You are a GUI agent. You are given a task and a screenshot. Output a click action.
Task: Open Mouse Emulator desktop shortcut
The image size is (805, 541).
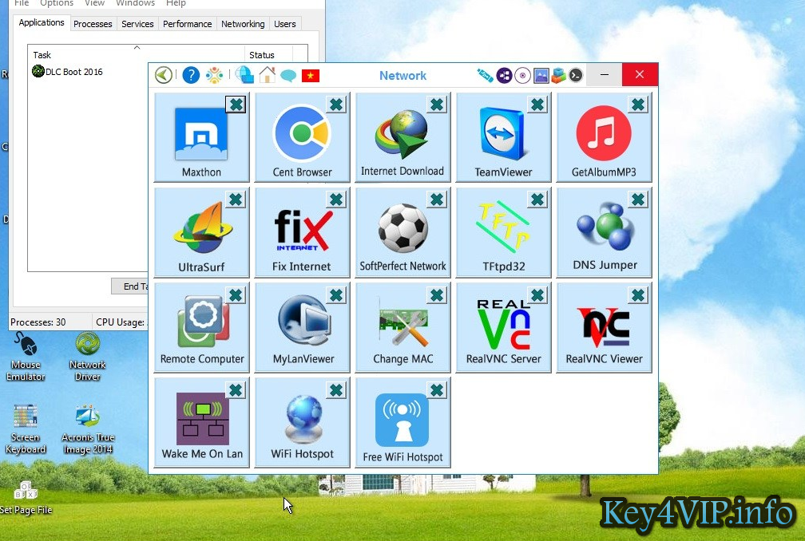point(26,357)
